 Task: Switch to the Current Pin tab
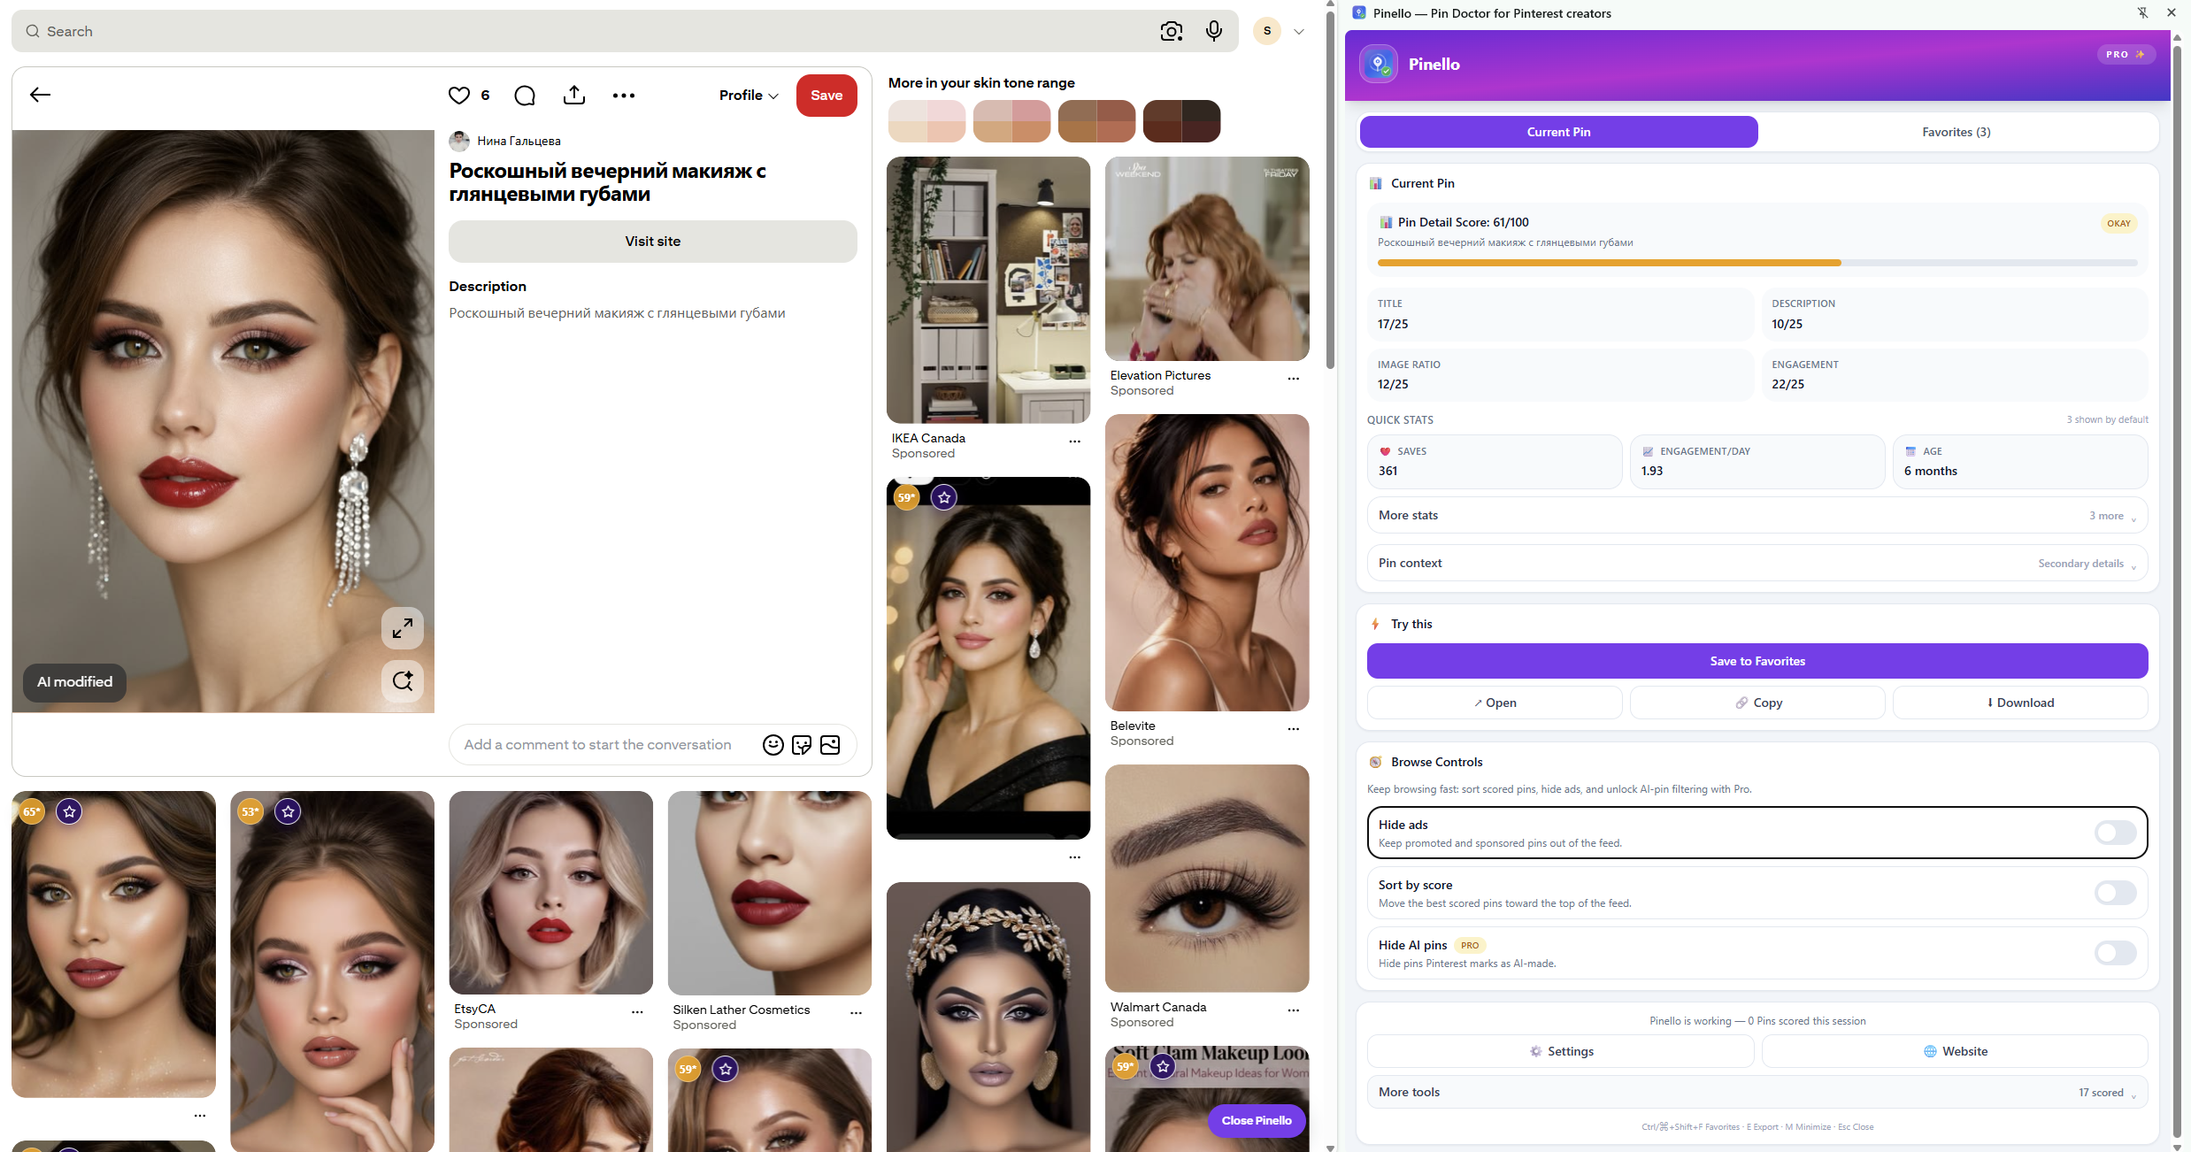(x=1558, y=132)
